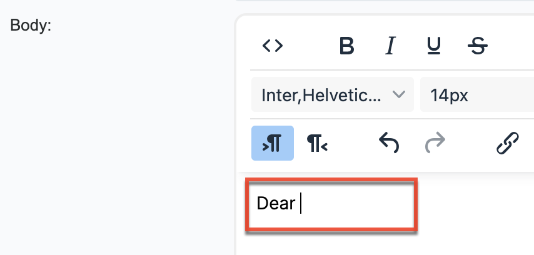
Task: Click the "Body:" field label
Action: [x=31, y=27]
